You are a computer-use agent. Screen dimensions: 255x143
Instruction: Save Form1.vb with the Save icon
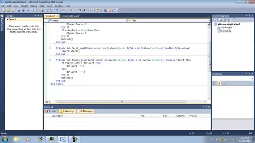(19, 10)
